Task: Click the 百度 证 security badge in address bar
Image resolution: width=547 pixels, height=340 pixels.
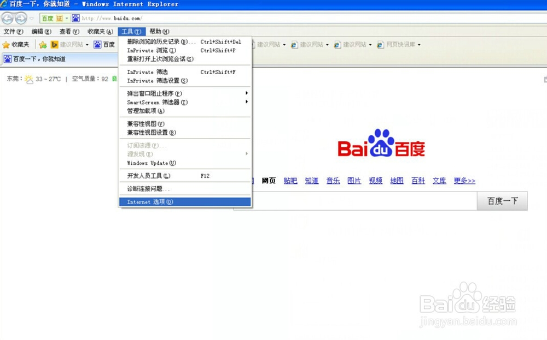Action: click(x=55, y=18)
